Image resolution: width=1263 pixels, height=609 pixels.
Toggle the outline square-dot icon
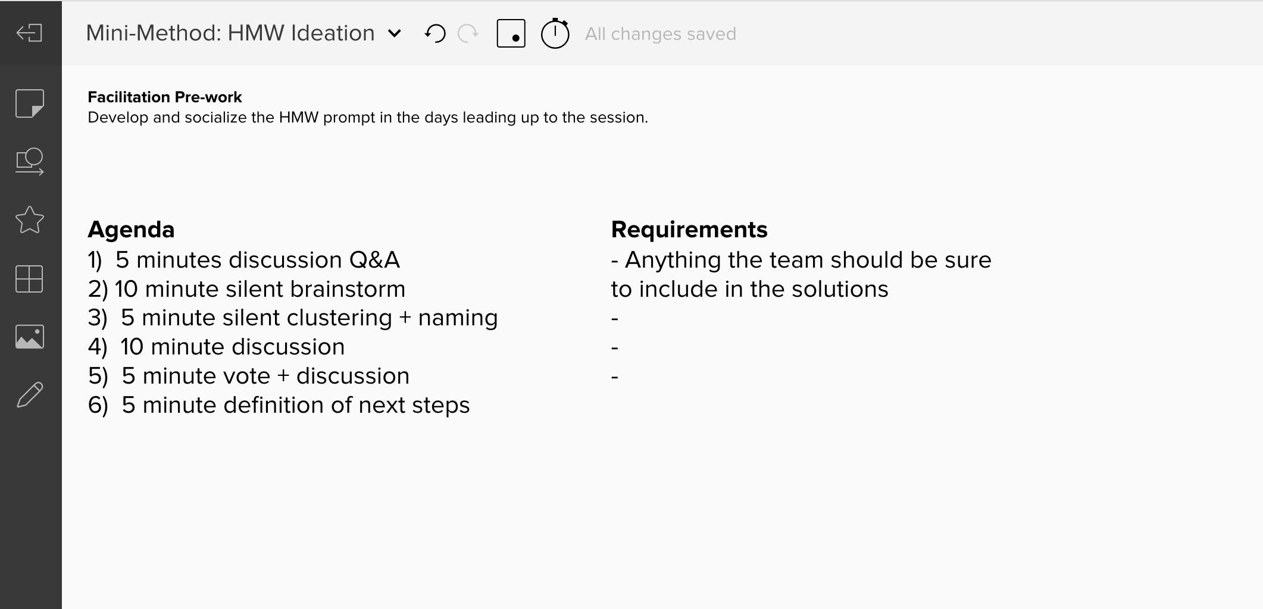[x=511, y=33]
